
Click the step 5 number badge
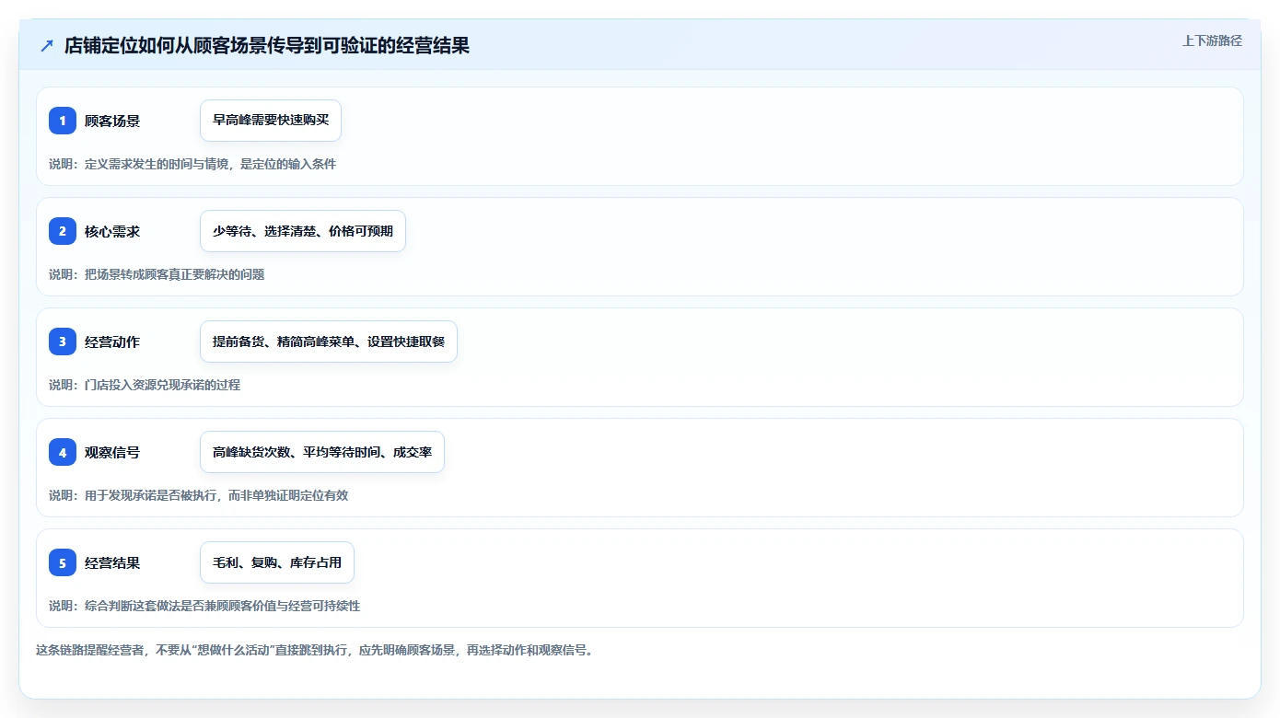(63, 562)
